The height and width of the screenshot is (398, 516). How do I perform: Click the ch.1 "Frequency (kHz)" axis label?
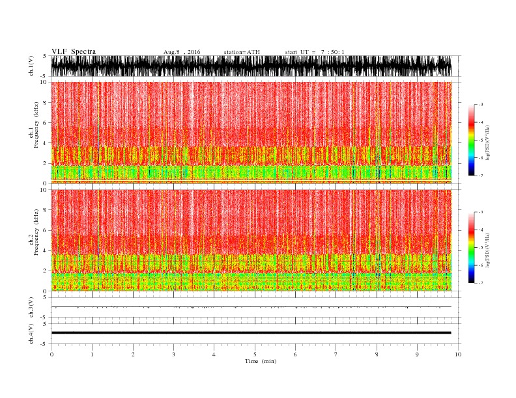pos(36,125)
